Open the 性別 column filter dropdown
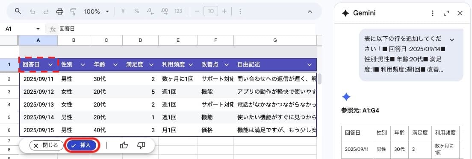The width and height of the screenshot is (472, 159). 83,64
